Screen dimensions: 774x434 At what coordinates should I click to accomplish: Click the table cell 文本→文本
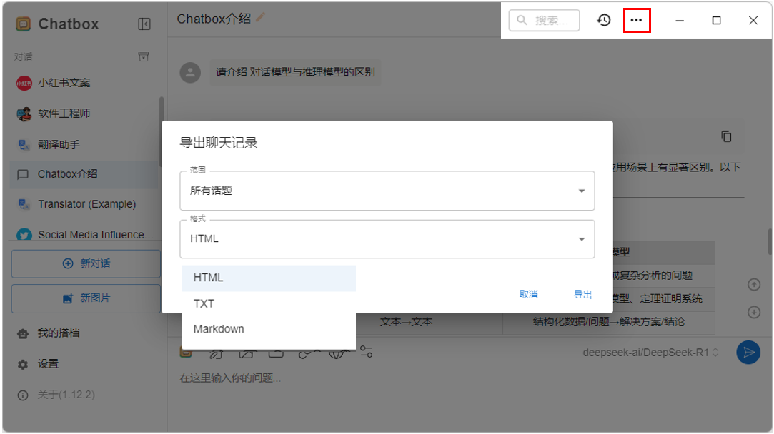[406, 322]
